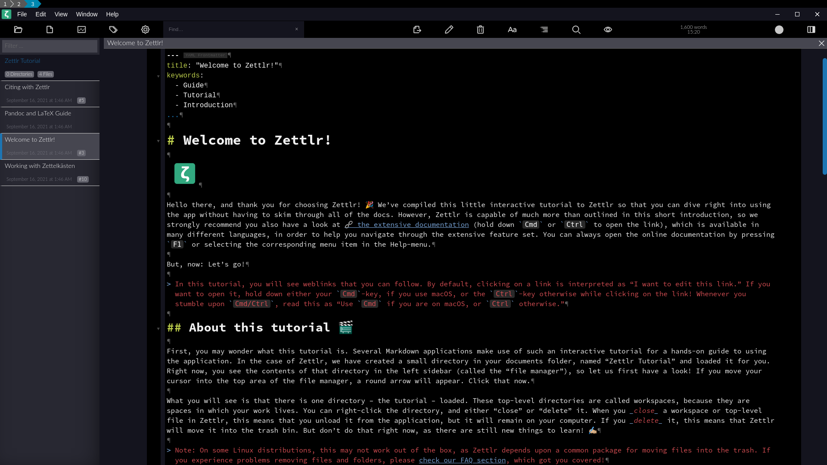This screenshot has width=827, height=465.
Task: Toggle the sidebar split-view icon
Action: (811, 30)
